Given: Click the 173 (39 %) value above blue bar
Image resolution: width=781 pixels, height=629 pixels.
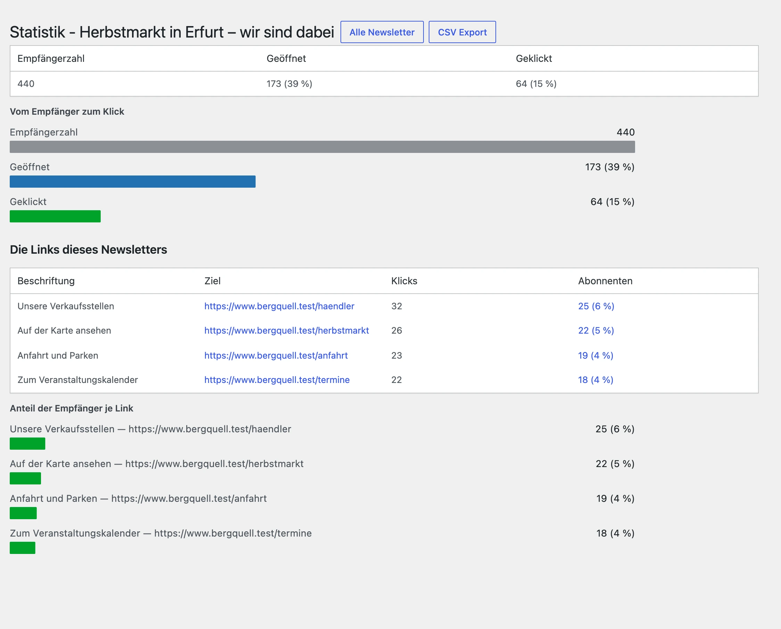Looking at the screenshot, I should (610, 167).
